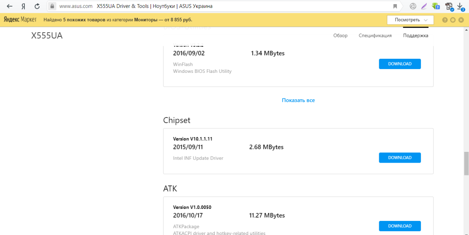Expand the Посмотреть dropdown button
The image size is (469, 235).
[x=410, y=20]
